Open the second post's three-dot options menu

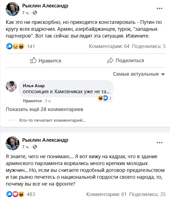(159, 143)
